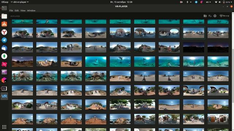Click the volume speaker indicator
Screen dimensions: 234x131
[x=220, y=2]
